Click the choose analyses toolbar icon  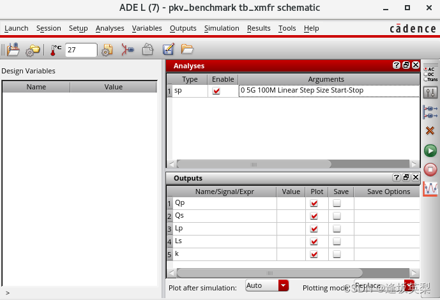pos(128,50)
